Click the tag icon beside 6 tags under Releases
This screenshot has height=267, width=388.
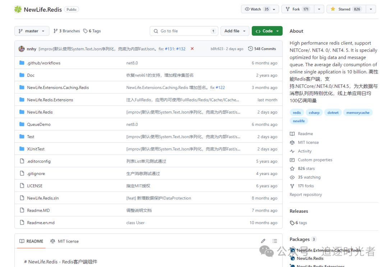[292, 223]
